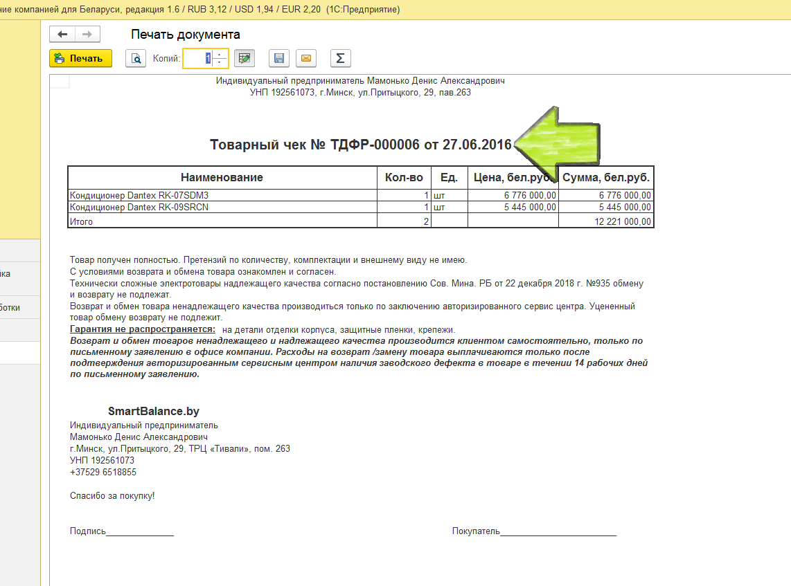Increase copies with the up stepper arrow
The width and height of the screenshot is (791, 586).
[220, 55]
